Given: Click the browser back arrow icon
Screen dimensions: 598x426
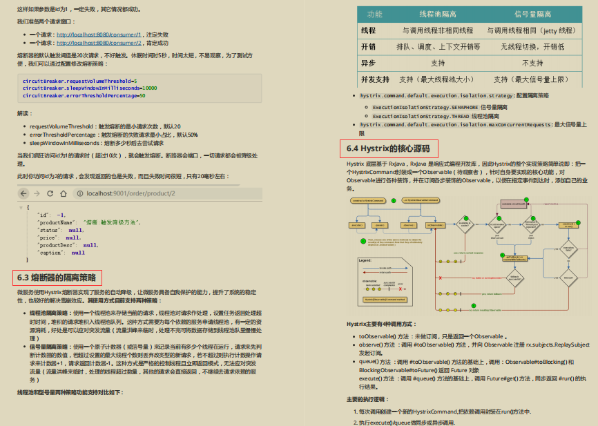Looking at the screenshot, I should click(23, 193).
